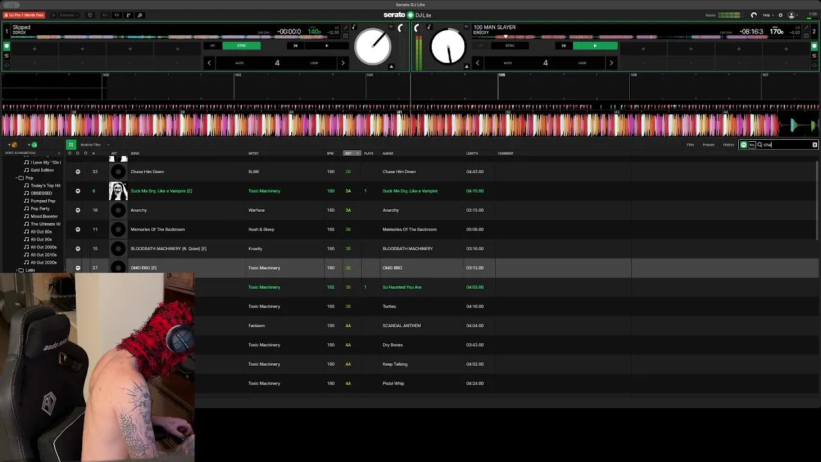Turn deck 1 sync OFF
The width and height of the screenshot is (821, 462).
[212, 46]
